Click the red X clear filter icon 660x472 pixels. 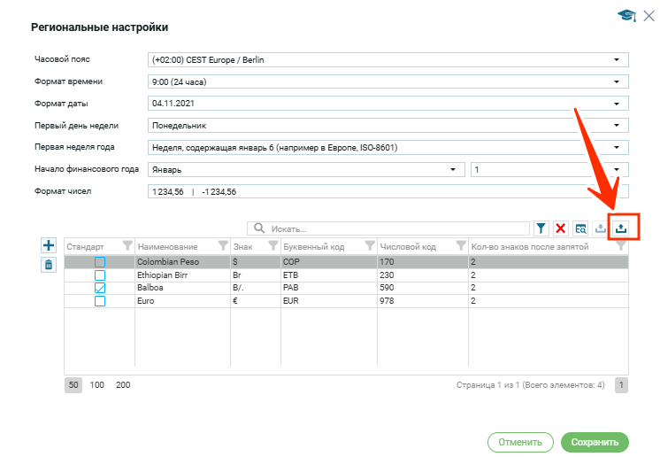click(561, 228)
